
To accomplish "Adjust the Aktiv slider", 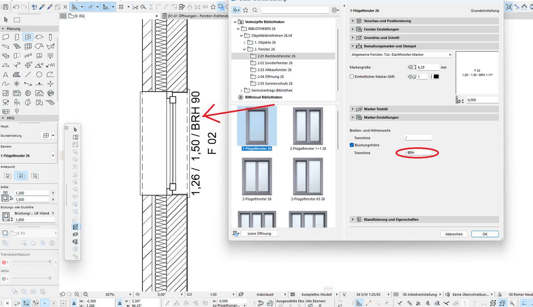I will [x=32, y=278].
